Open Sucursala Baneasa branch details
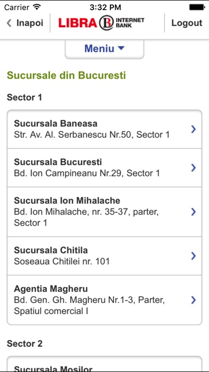Screen dimensions: 209x372 click(x=104, y=129)
